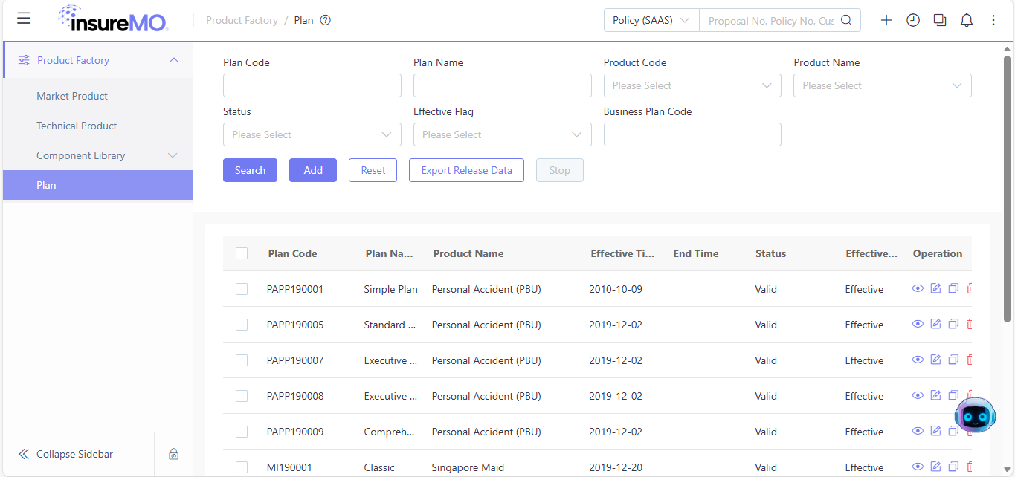Click the Plan Code column header
Viewport: 1015px width, 477px height.
[x=292, y=253]
